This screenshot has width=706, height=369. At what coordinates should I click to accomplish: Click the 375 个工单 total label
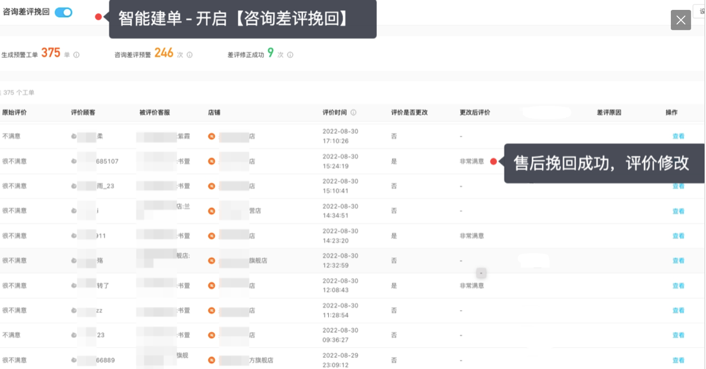pos(18,92)
